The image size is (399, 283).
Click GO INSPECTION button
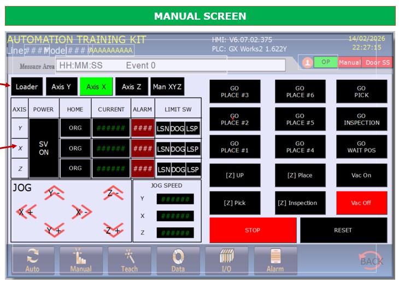[x=362, y=119]
